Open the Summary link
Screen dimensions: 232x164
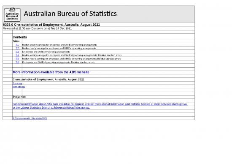click(17, 83)
